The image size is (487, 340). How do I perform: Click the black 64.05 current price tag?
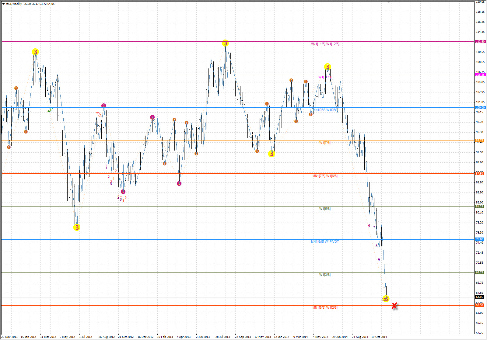pyautogui.click(x=479, y=297)
